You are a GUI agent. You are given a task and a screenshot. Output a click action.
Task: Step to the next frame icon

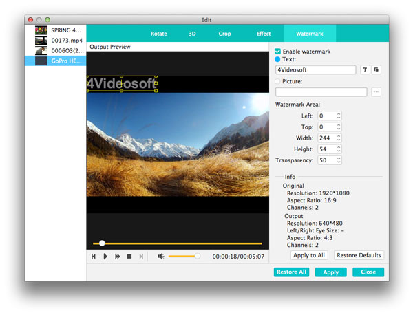point(141,257)
